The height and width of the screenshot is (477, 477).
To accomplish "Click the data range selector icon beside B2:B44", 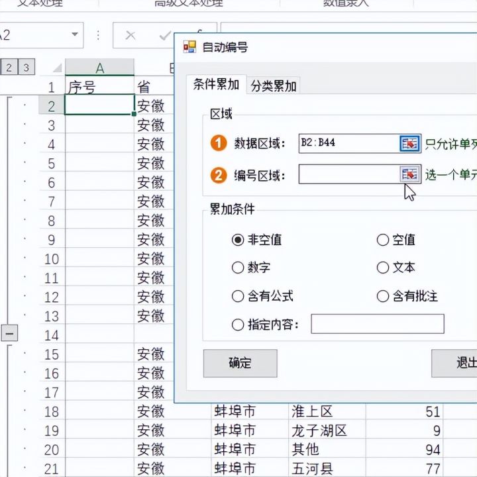I will click(x=410, y=143).
